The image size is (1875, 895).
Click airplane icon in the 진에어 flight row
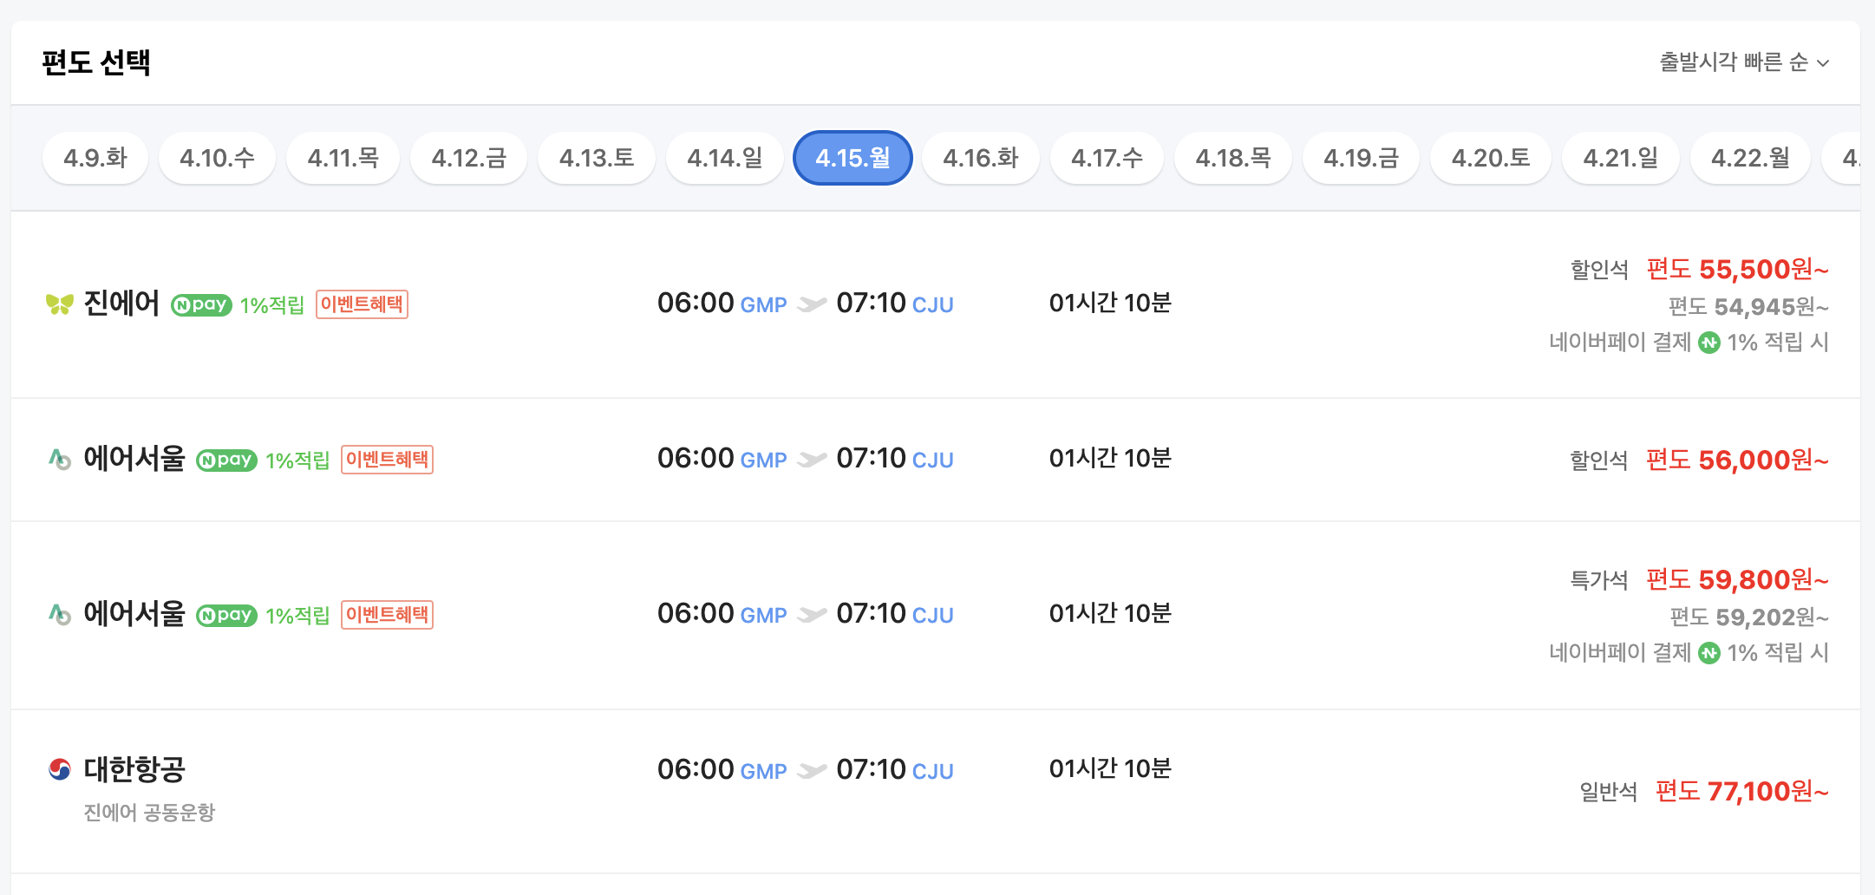point(812,304)
